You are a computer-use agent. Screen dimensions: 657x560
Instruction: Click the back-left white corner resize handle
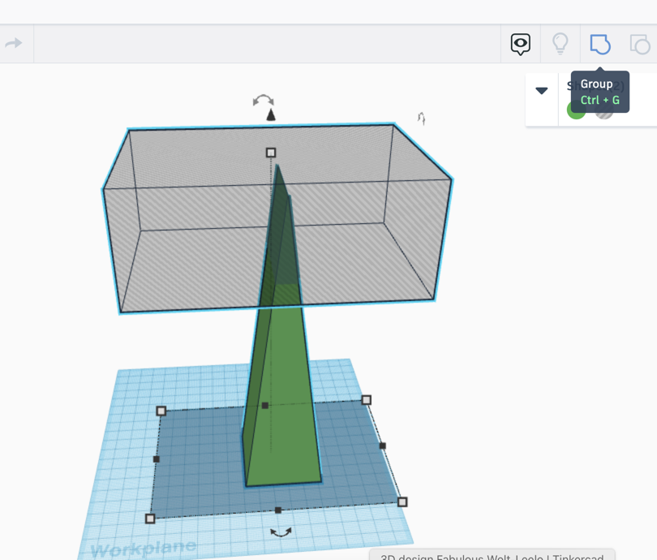click(161, 411)
